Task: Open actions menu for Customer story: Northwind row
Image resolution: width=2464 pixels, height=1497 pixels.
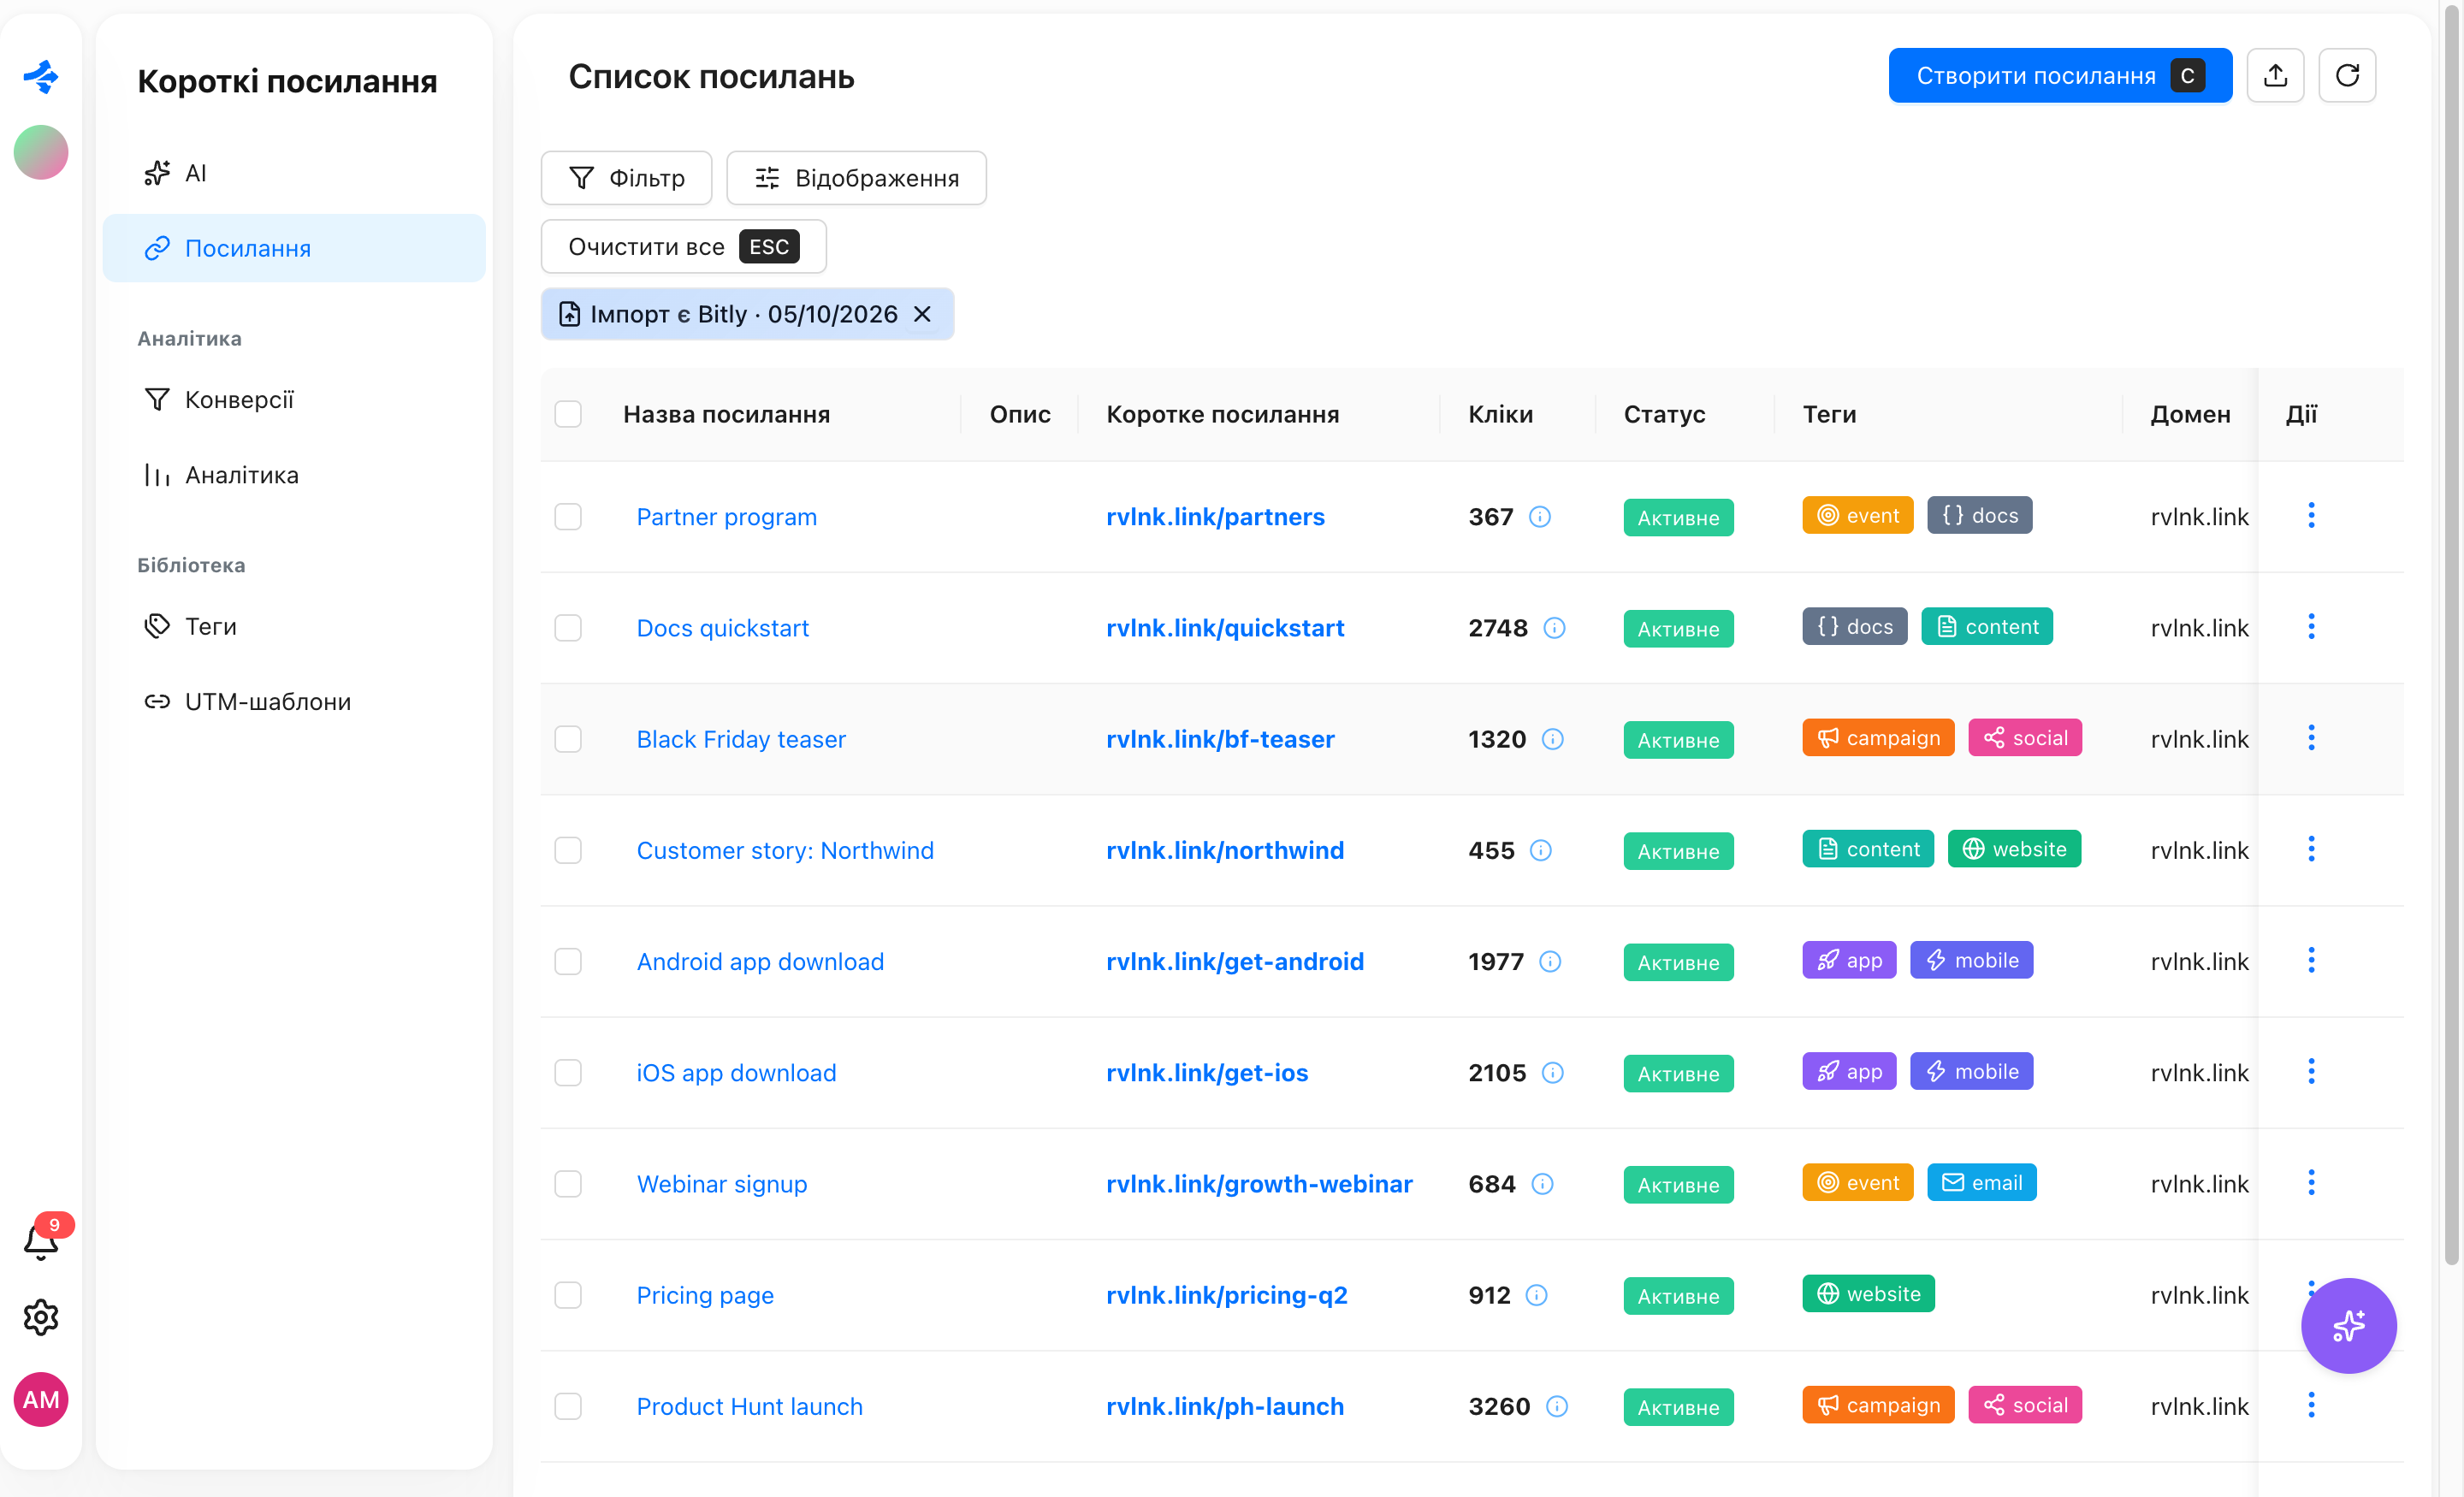Action: tap(2310, 849)
